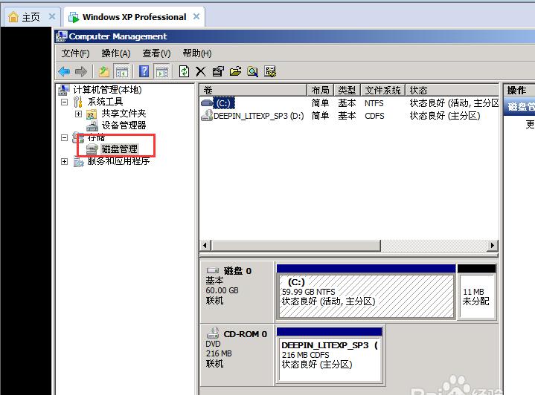
Task: Select 设备管理器 in the tree
Action: click(x=124, y=125)
